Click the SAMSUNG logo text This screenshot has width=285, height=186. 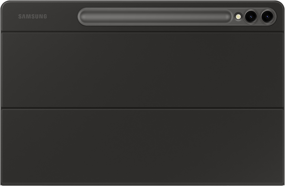click(33, 16)
